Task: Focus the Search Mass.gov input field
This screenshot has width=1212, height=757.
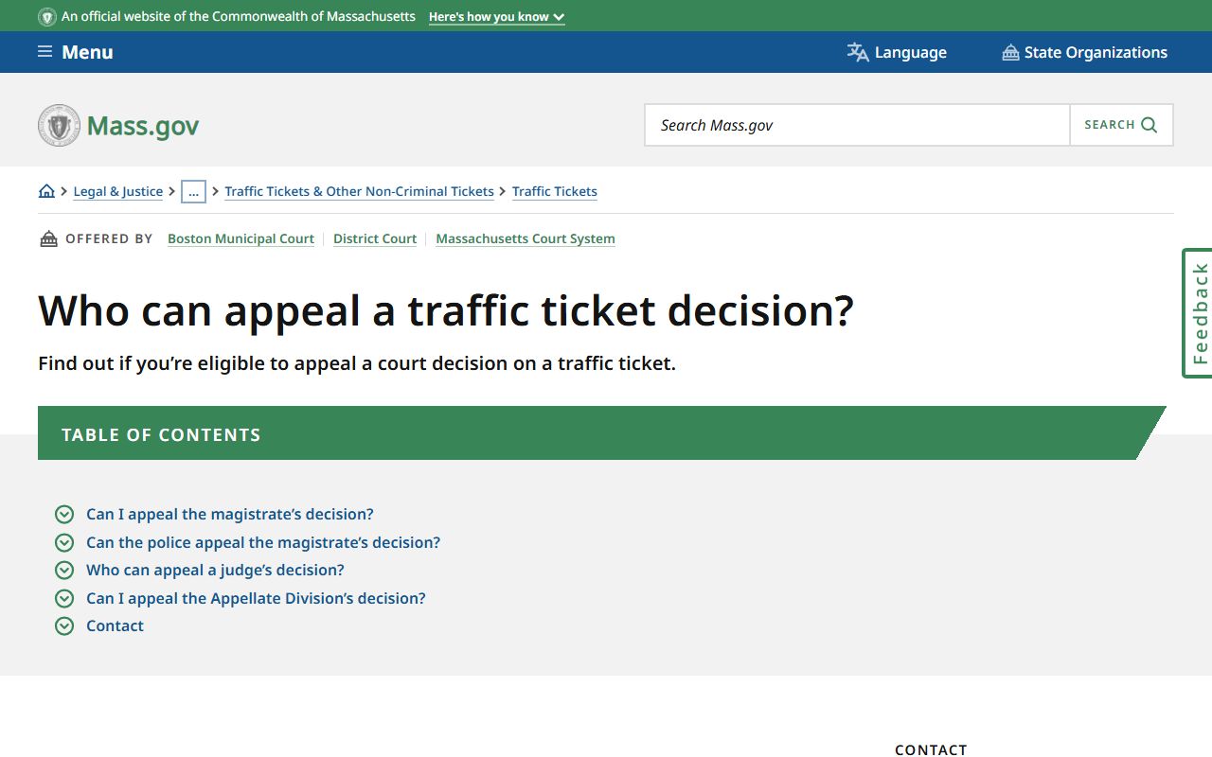Action: click(x=857, y=125)
